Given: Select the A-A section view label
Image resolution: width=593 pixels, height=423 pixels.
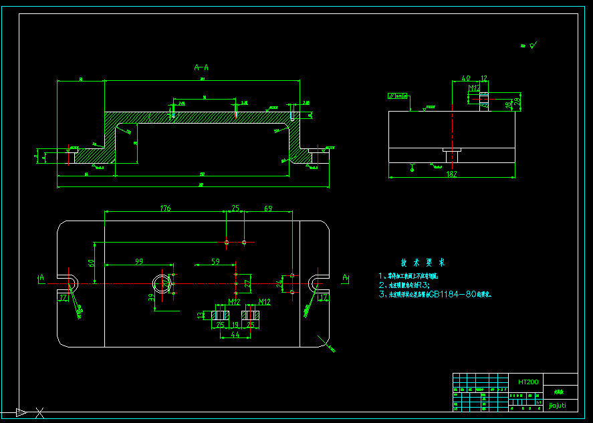Looking at the screenshot, I should point(201,67).
